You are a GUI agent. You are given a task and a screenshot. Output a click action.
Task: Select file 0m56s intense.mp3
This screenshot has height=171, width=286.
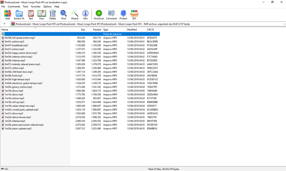pos(80,60)
